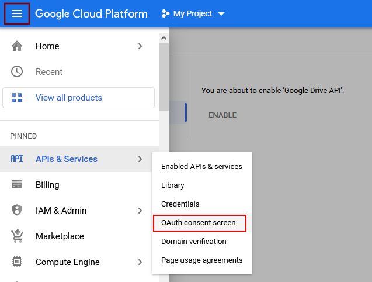
Task: Select the APIs & Services label
Action: click(x=67, y=159)
